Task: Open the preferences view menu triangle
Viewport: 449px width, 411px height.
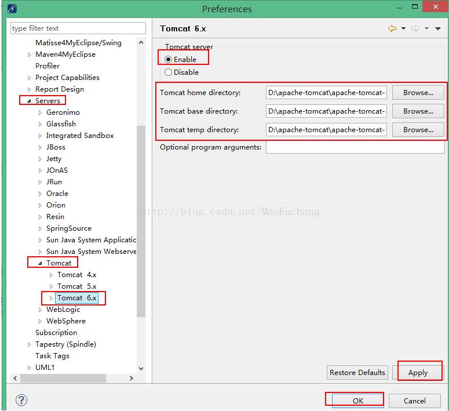Action: tap(439, 28)
